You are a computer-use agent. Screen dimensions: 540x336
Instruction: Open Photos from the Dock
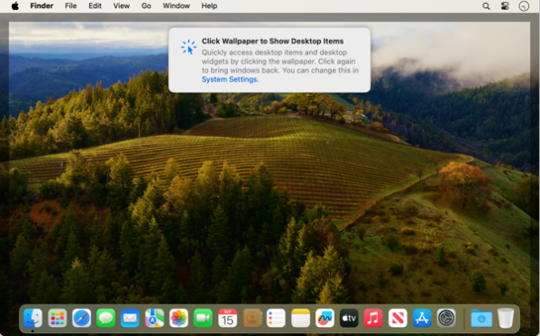(179, 318)
